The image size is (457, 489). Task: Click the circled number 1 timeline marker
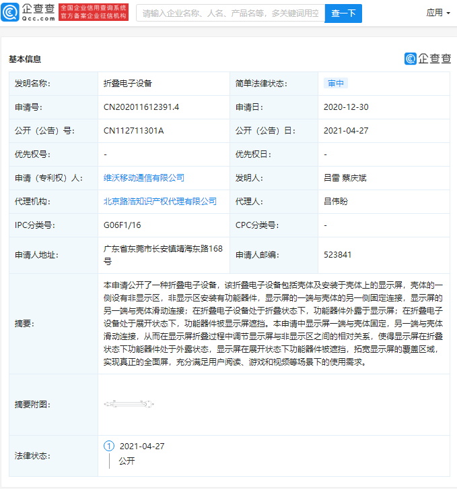tap(109, 446)
